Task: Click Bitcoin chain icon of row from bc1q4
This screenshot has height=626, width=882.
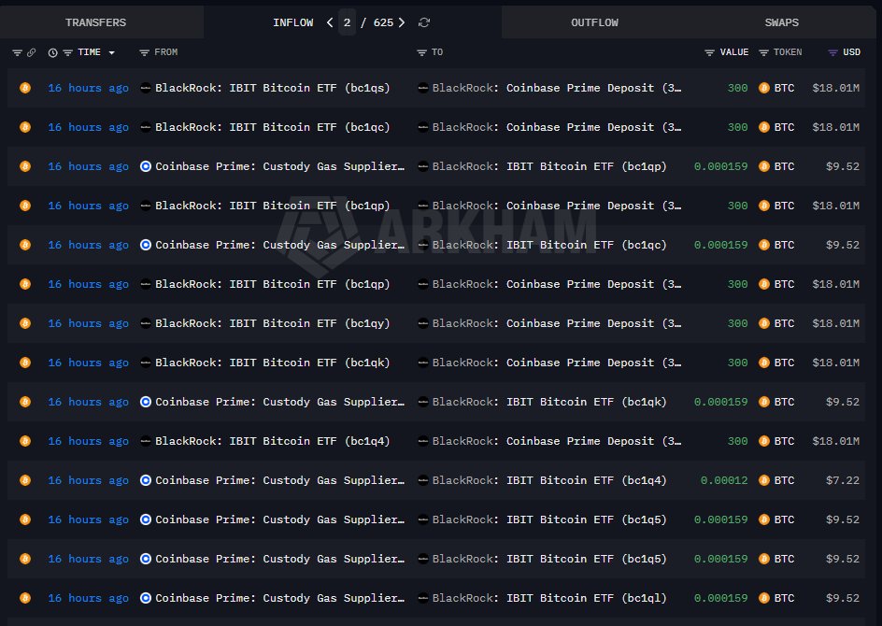Action: (25, 441)
